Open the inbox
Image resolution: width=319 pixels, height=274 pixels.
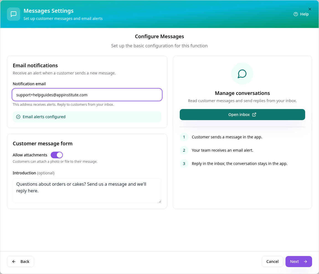click(242, 115)
